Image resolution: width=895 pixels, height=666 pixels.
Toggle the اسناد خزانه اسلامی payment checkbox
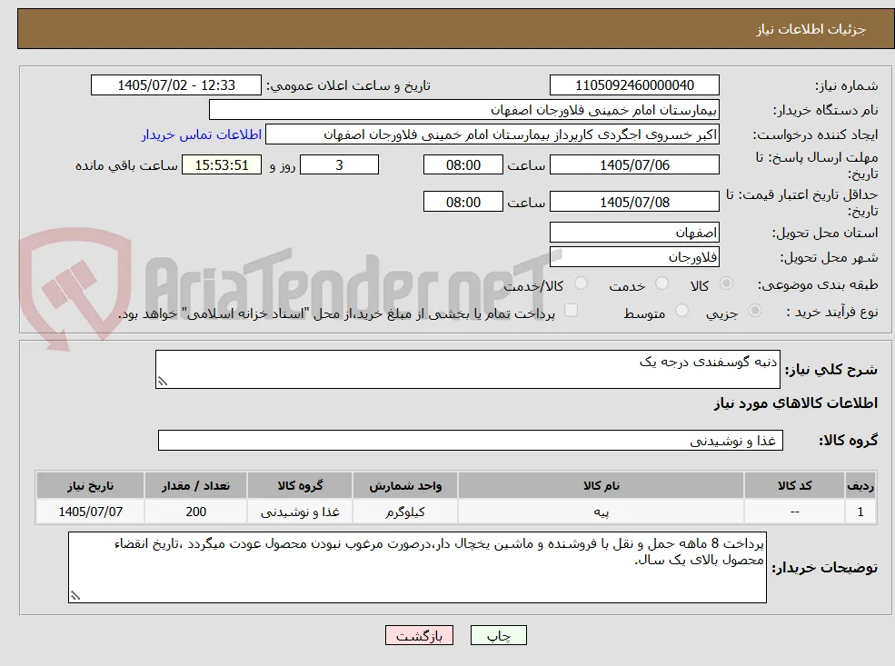(571, 311)
